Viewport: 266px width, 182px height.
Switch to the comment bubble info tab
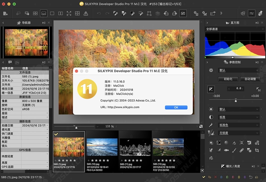[10, 62]
